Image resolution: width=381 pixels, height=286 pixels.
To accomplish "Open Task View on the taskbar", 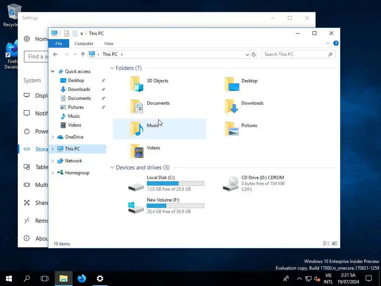I will point(45,279).
